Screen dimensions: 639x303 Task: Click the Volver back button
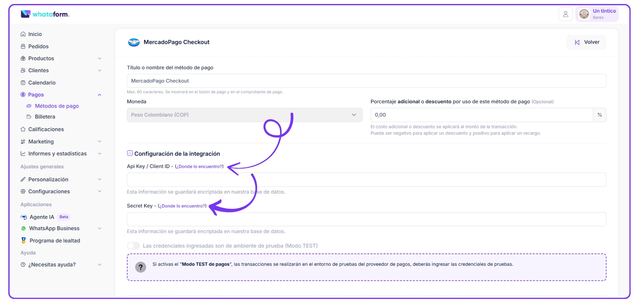click(586, 42)
